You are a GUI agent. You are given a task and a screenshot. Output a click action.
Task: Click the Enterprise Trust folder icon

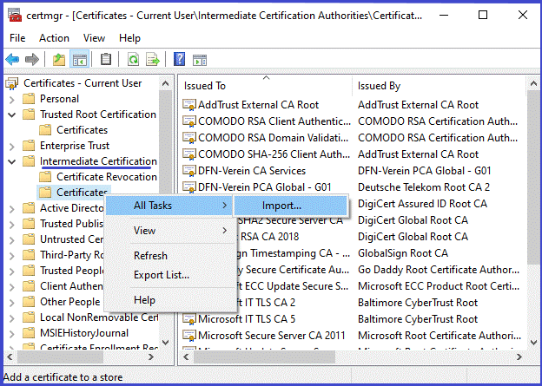(x=29, y=146)
